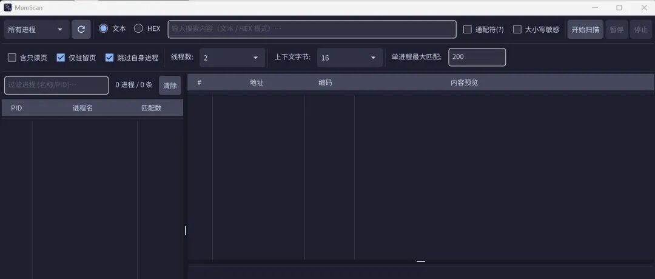
Task: Check the 含只读页 checkbox
Action: [x=12, y=58]
